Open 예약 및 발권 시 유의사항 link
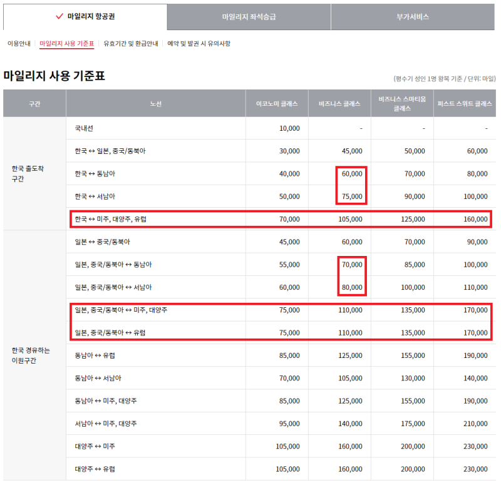The width and height of the screenshot is (501, 485). click(199, 43)
